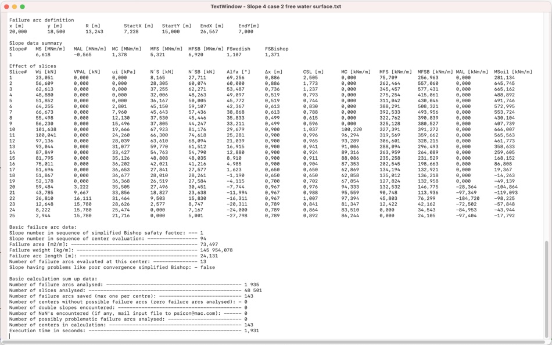
Task: Click the failure area value '73,497'
Action: [x=209, y=245]
